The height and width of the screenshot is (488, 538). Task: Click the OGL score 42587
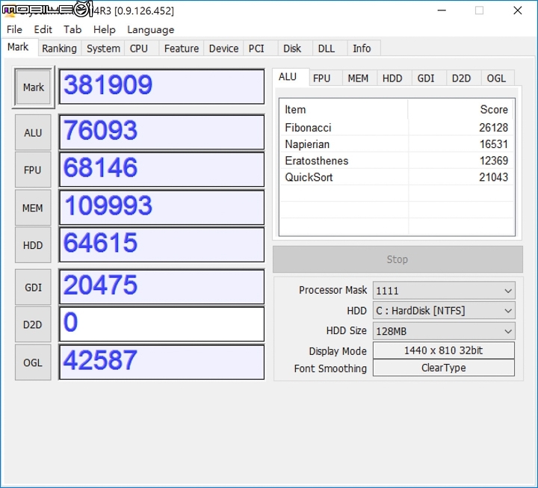tap(161, 362)
